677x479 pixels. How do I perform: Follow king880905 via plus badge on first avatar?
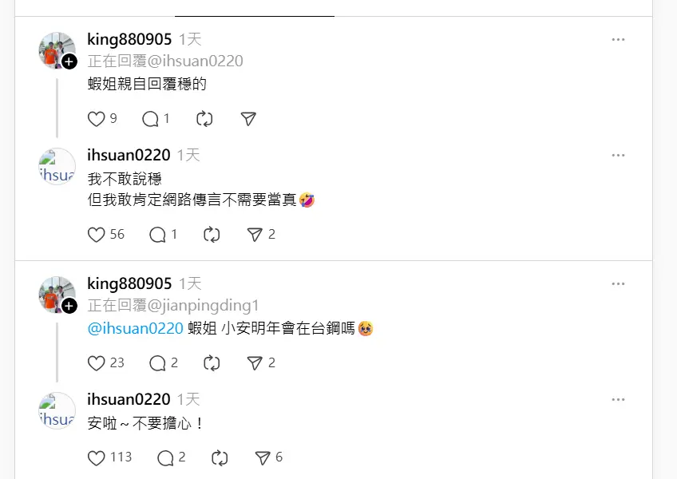pos(69,61)
